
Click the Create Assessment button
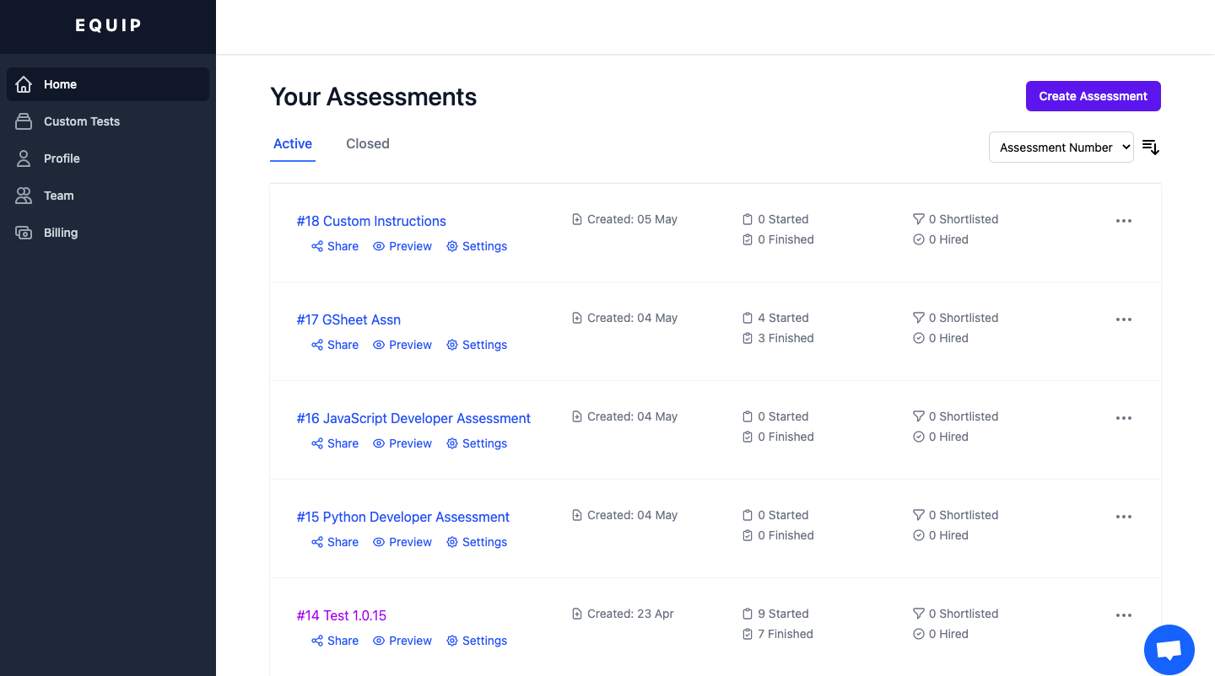click(x=1093, y=96)
